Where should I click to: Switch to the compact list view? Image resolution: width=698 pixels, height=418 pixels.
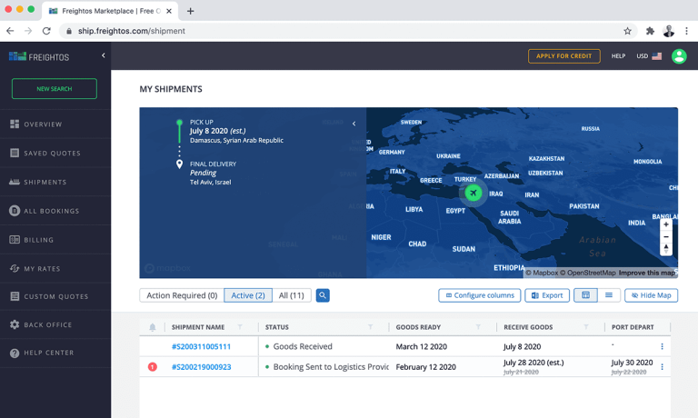point(609,295)
